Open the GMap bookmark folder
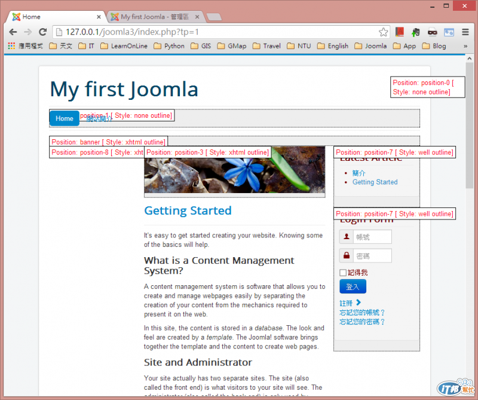The width and height of the screenshot is (478, 400). [x=232, y=46]
